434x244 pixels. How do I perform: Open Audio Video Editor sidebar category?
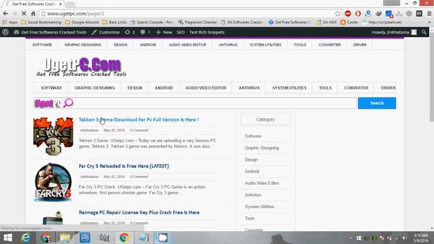tap(262, 183)
